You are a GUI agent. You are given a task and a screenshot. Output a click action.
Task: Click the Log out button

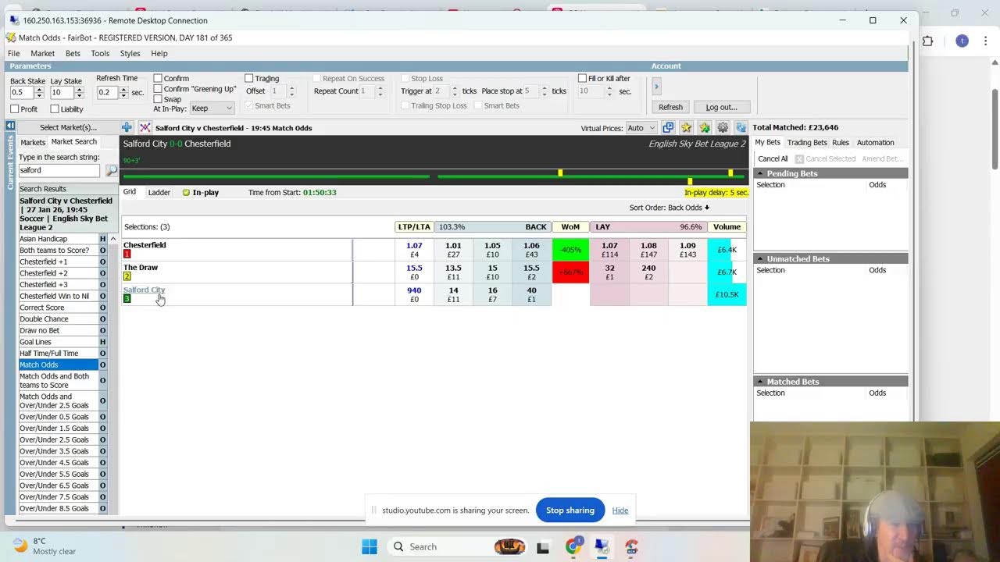click(721, 107)
